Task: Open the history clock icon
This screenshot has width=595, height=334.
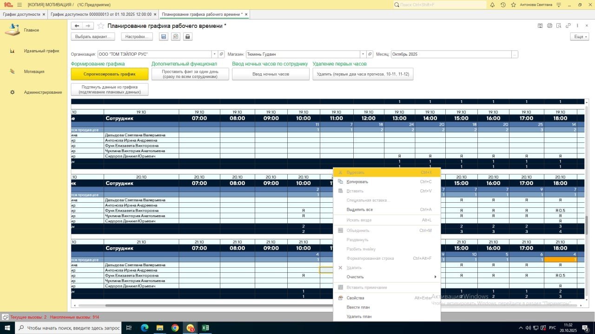Action: tap(503, 5)
